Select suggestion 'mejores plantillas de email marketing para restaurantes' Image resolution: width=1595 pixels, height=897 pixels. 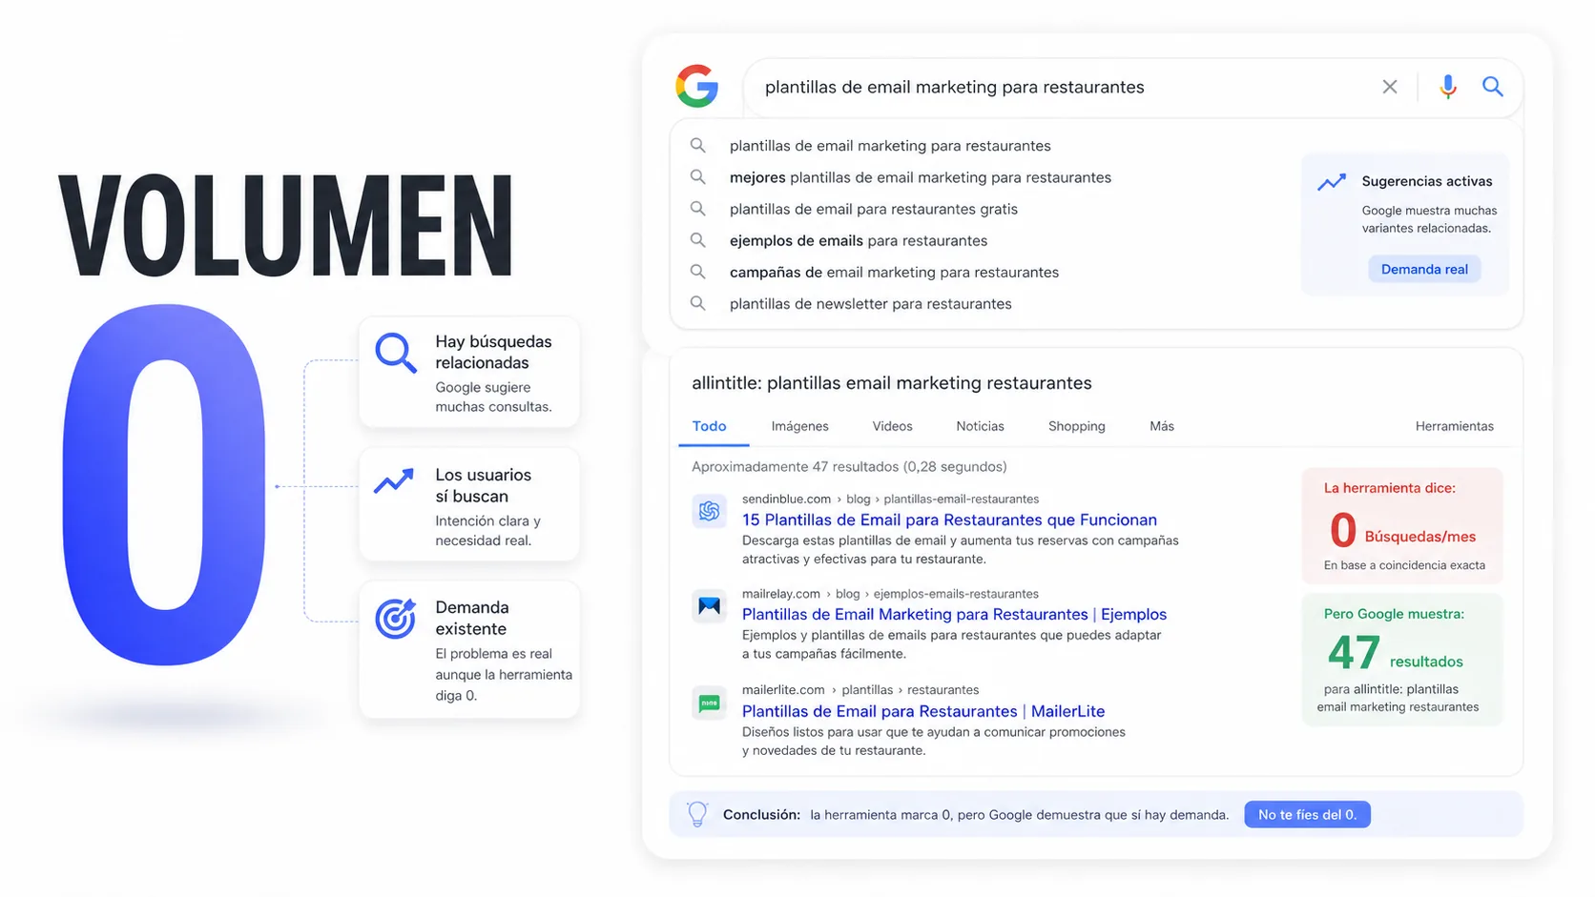tap(921, 177)
